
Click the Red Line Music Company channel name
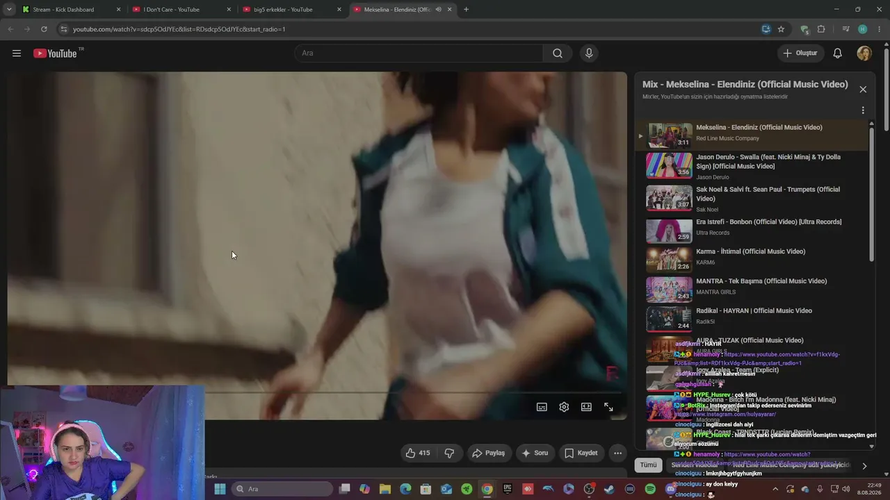[727, 138]
